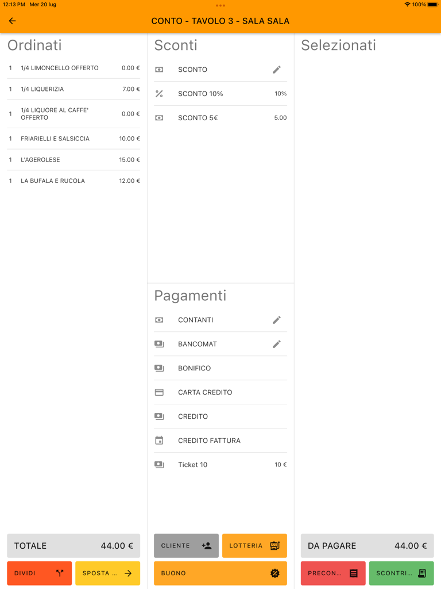Print the PRECONTO pre-bill

pos(333,573)
